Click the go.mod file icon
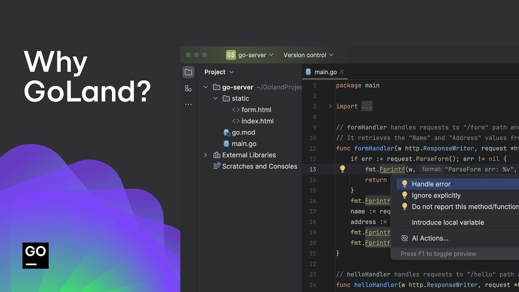Image resolution: width=519 pixels, height=292 pixels. (227, 132)
